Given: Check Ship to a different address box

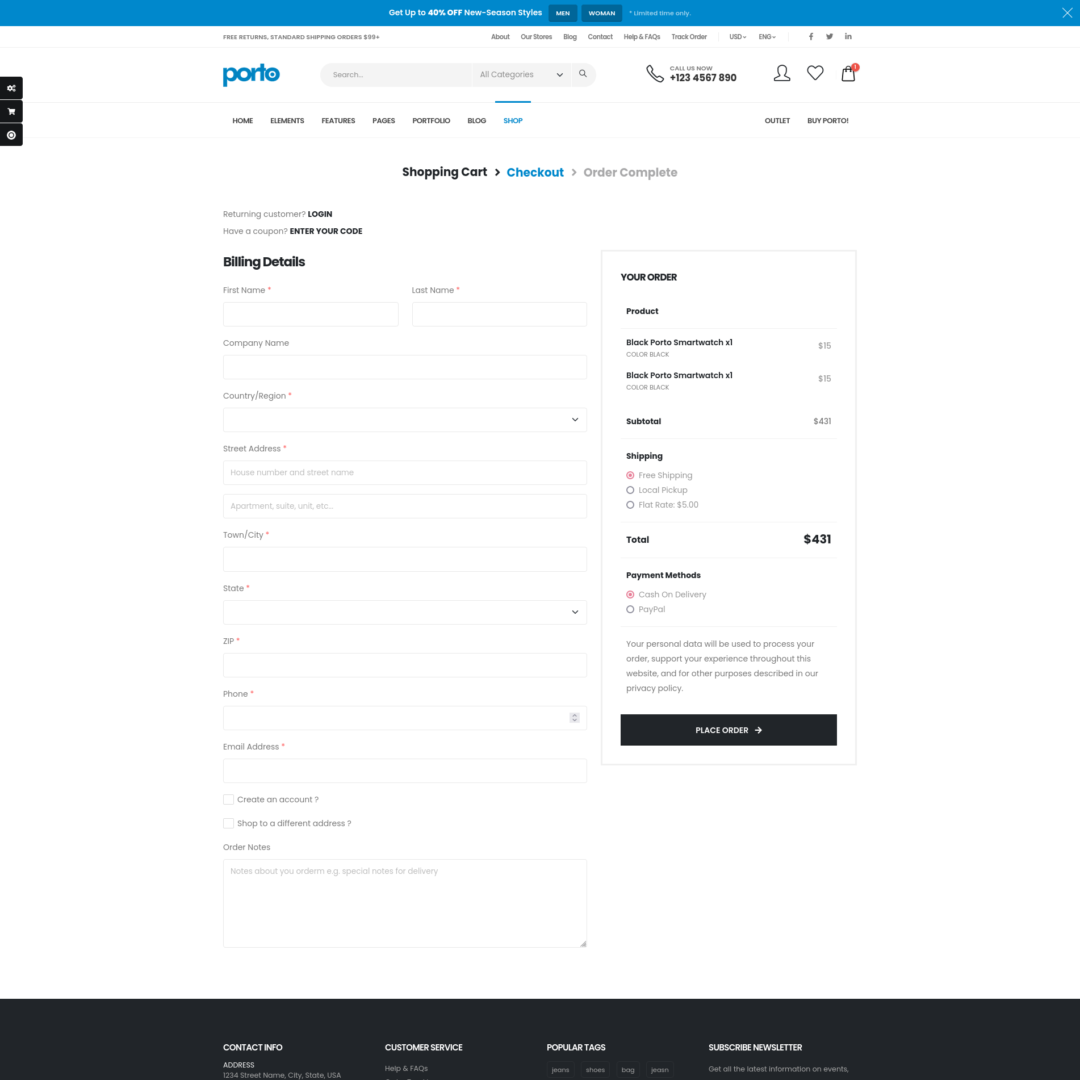Looking at the screenshot, I should point(228,823).
